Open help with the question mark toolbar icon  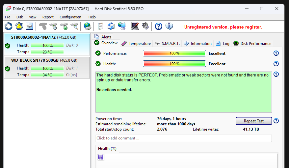[159, 26]
